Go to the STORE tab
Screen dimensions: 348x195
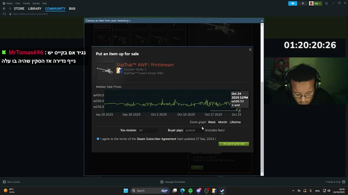(19, 9)
